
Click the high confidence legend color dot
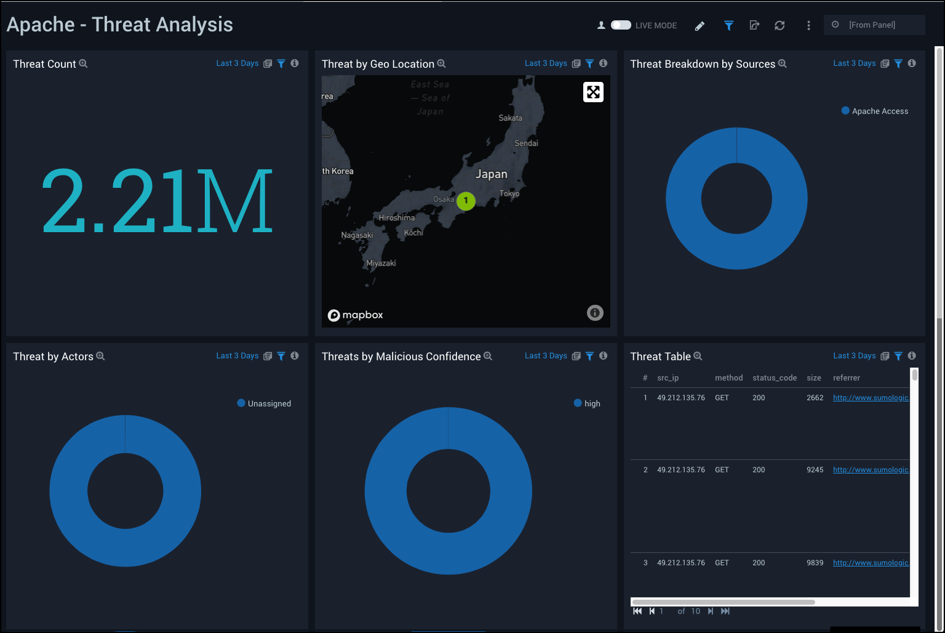[578, 403]
